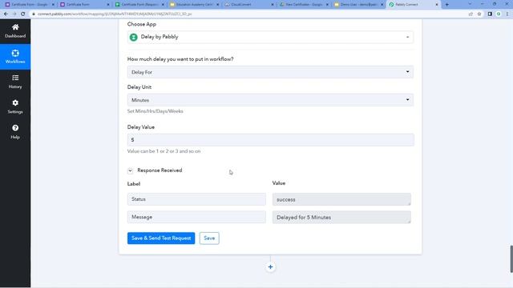
Task: Click the site lock icon in address bar
Action: point(34,14)
